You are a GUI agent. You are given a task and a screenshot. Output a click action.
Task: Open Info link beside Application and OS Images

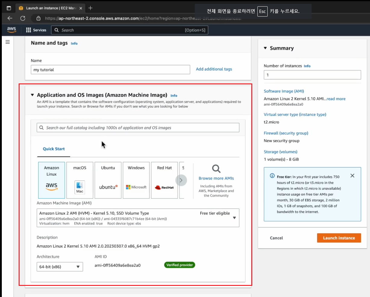tap(174, 95)
